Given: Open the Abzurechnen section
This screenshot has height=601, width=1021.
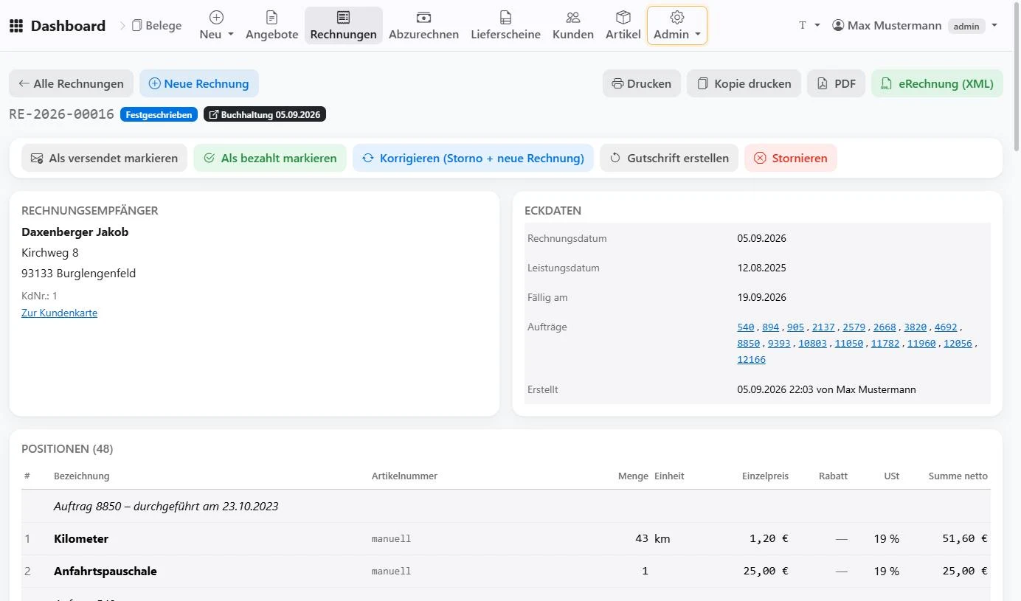Looking at the screenshot, I should (423, 26).
